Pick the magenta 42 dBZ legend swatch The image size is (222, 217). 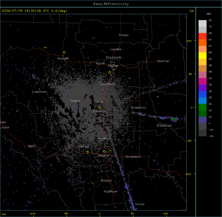[202, 81]
